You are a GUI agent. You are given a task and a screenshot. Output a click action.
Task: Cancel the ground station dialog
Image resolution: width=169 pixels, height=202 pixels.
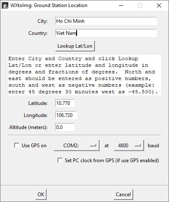(x=123, y=195)
